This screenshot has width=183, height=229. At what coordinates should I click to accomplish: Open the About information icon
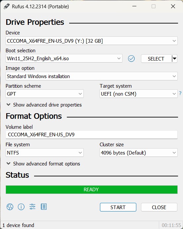click(21, 207)
